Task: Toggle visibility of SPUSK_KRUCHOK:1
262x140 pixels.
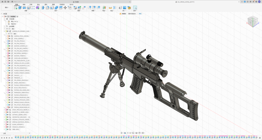Action: click(x=10, y=83)
